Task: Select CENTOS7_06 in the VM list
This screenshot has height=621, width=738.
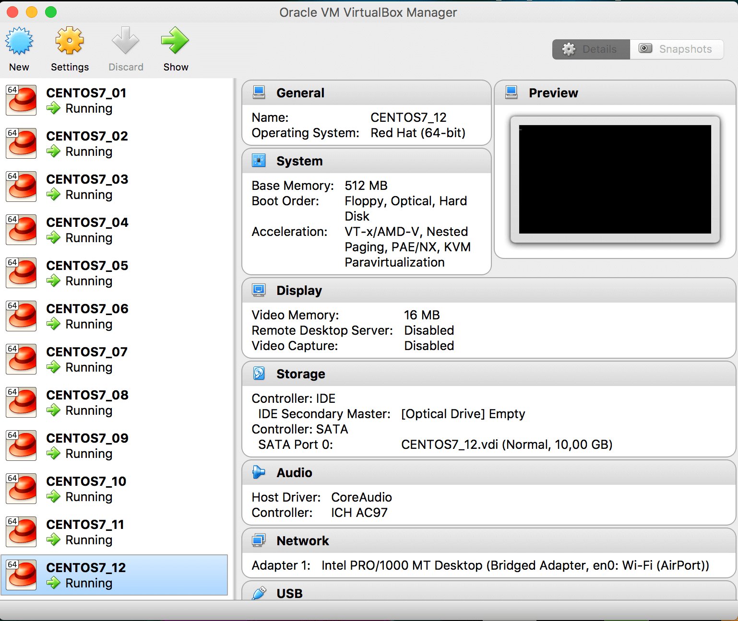Action: [114, 316]
